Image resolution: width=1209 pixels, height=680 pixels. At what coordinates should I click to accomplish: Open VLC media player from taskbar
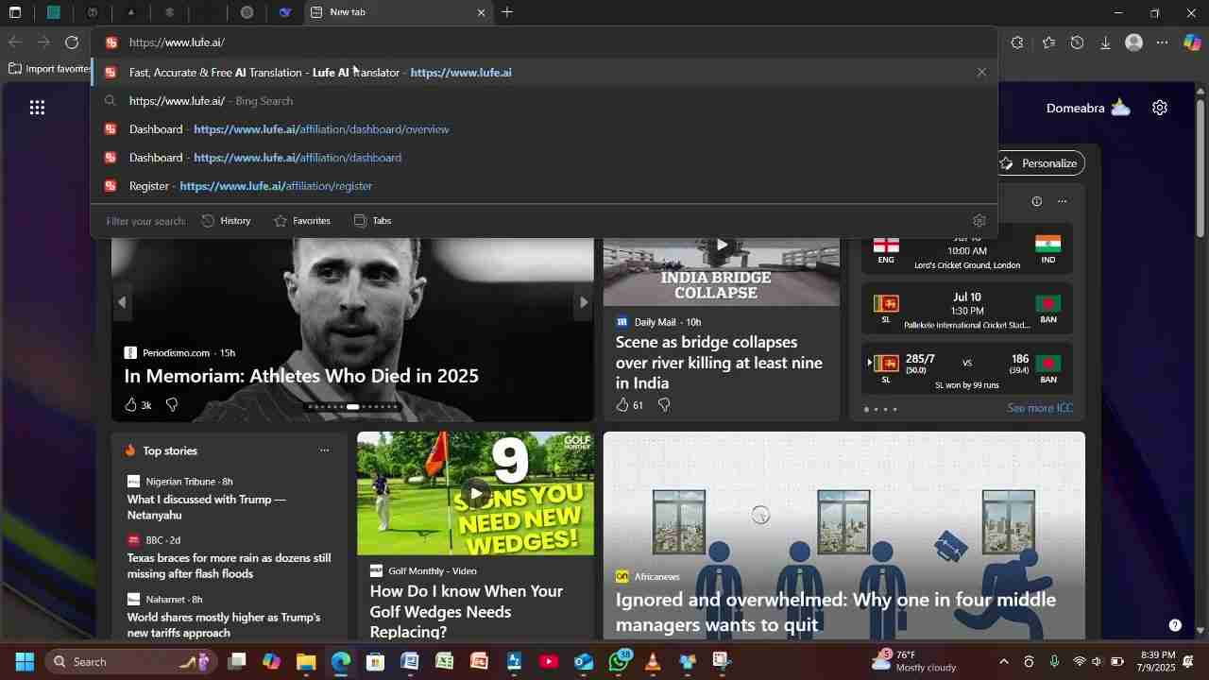coord(653,662)
